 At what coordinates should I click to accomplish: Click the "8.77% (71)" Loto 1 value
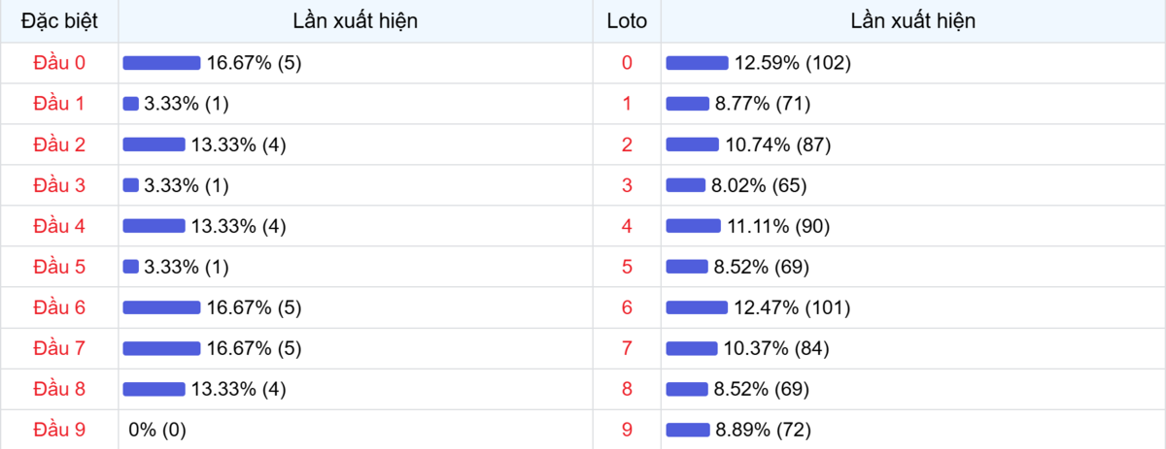point(763,104)
